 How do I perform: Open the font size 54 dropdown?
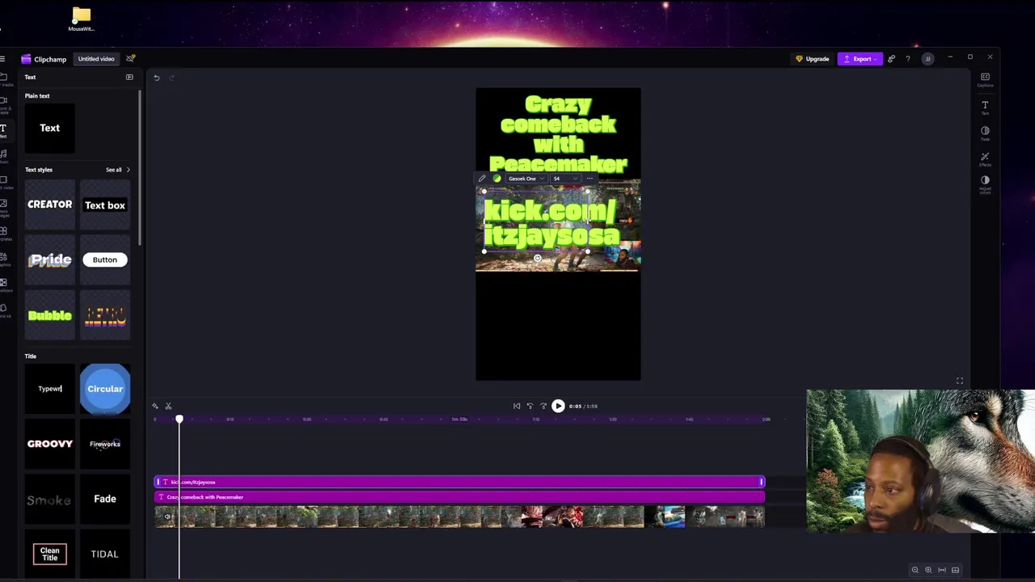click(x=564, y=179)
